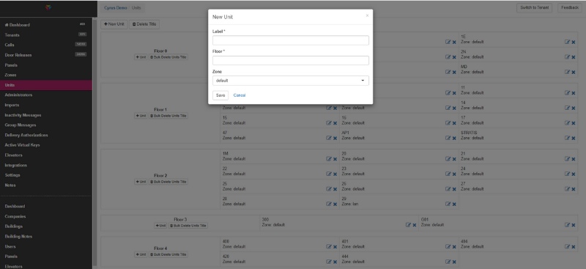Image resolution: width=586 pixels, height=269 pixels.
Task: Edit unit 26
Action: click(448, 189)
